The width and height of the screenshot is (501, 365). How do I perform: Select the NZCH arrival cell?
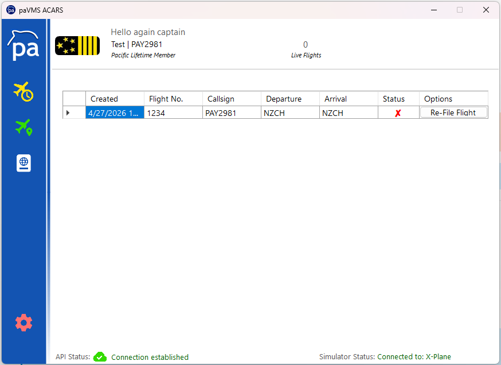pos(349,112)
